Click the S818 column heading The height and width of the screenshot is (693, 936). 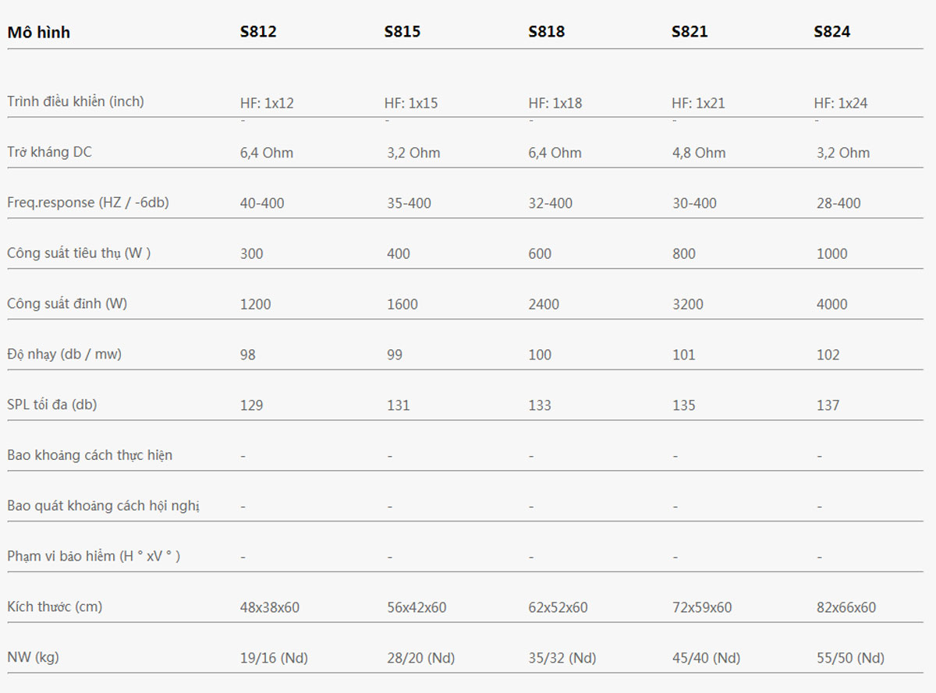point(546,32)
